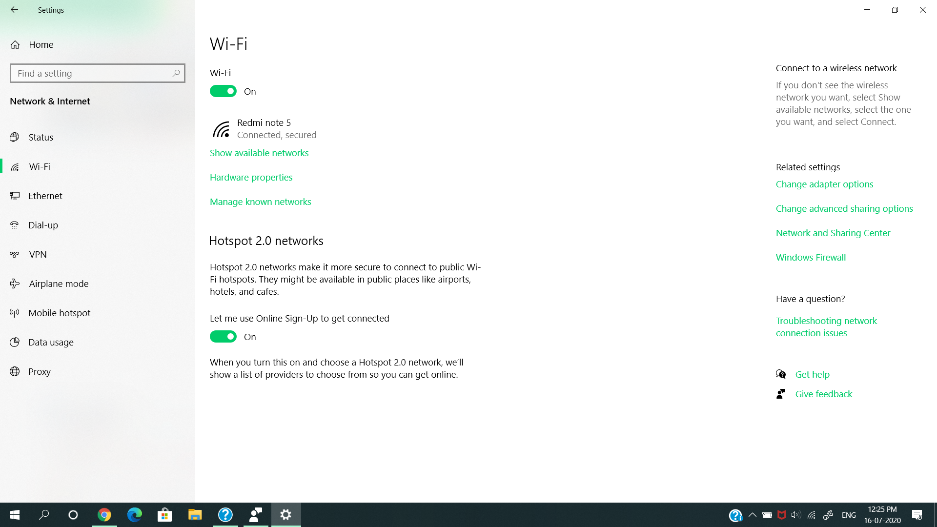
Task: Open Troubleshooting network connection issues
Action: tap(827, 327)
